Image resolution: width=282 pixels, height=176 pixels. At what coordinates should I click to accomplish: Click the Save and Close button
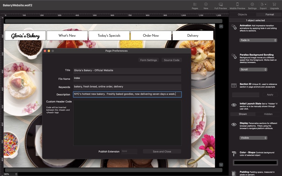[162, 152]
